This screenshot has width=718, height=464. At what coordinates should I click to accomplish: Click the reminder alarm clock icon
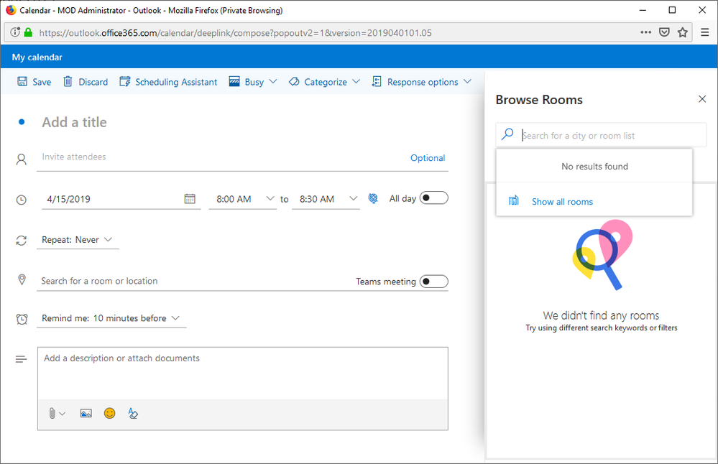point(22,319)
